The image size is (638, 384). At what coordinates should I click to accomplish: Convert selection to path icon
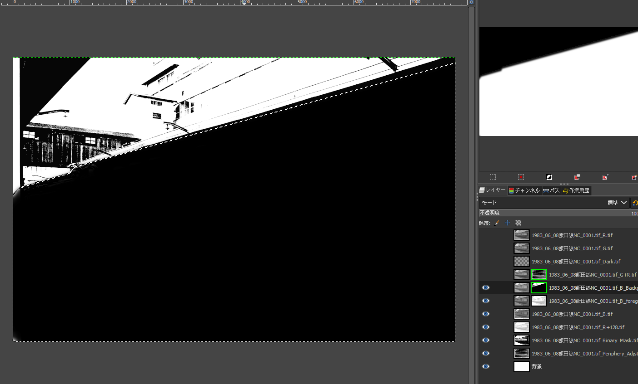605,177
